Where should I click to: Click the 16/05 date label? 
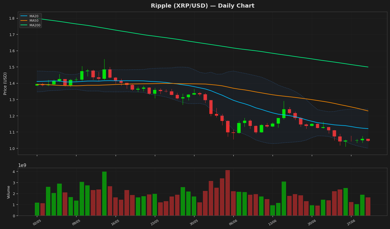(116, 222)
